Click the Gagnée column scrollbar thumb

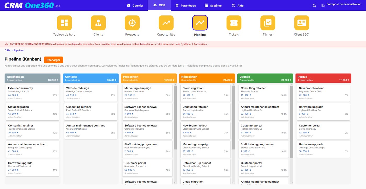[291, 122]
